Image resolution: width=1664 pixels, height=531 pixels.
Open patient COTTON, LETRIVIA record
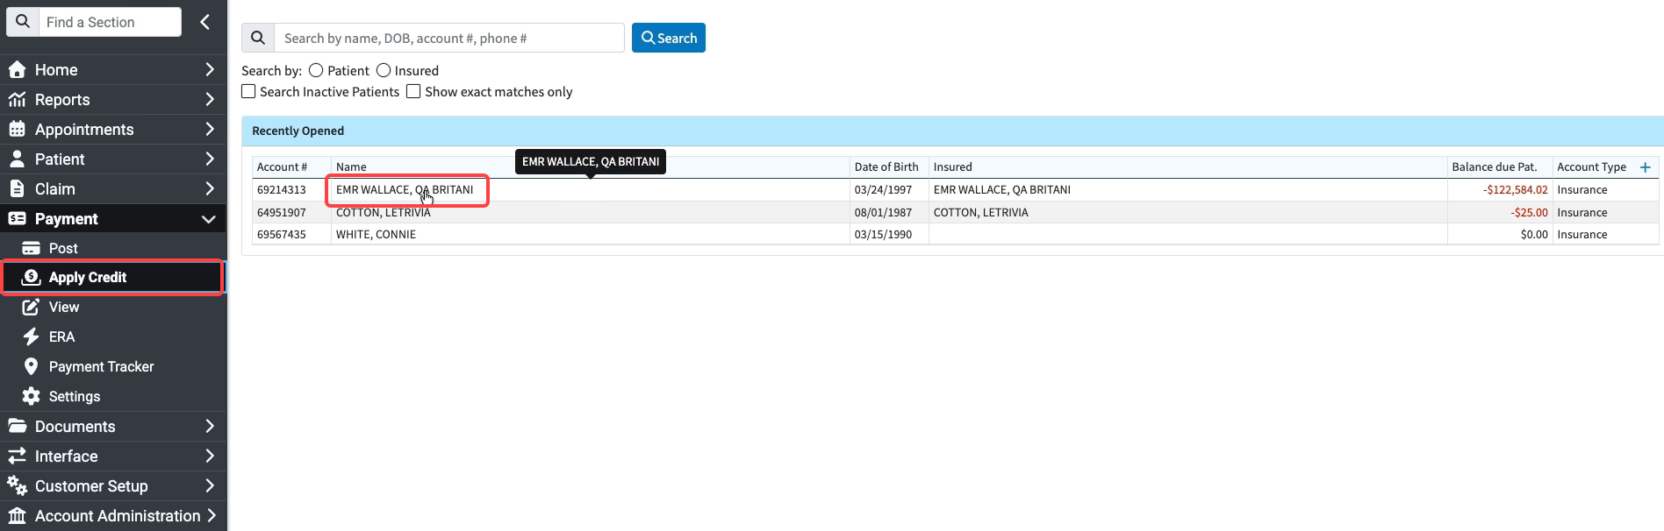point(384,213)
